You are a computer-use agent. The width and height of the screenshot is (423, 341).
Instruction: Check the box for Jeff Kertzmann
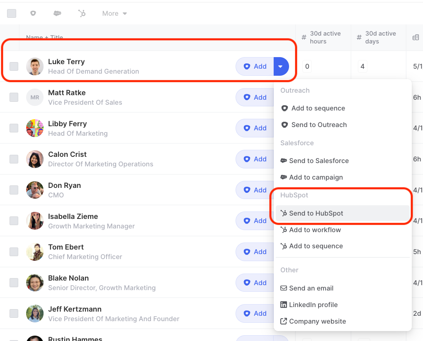click(14, 313)
